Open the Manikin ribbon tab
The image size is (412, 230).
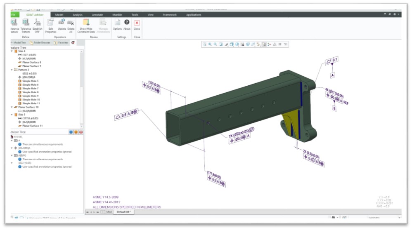click(x=117, y=15)
